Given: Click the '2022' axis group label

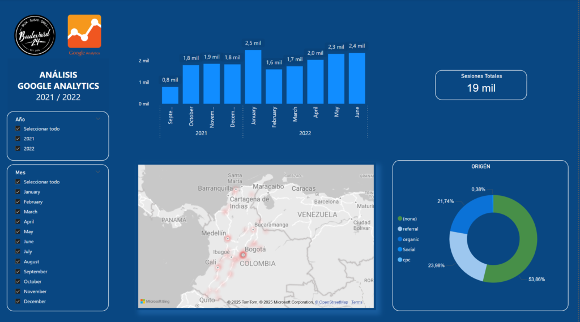Looking at the screenshot, I should [305, 133].
